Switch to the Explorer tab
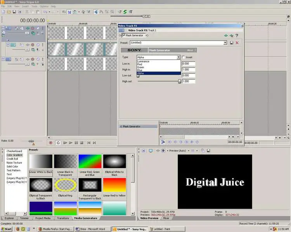This screenshot has height=232, width=291. tap(9, 218)
